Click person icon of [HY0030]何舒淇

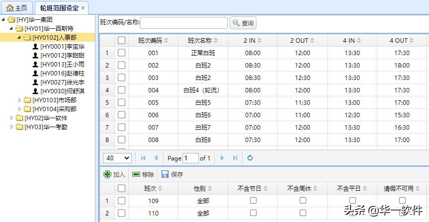point(35,91)
